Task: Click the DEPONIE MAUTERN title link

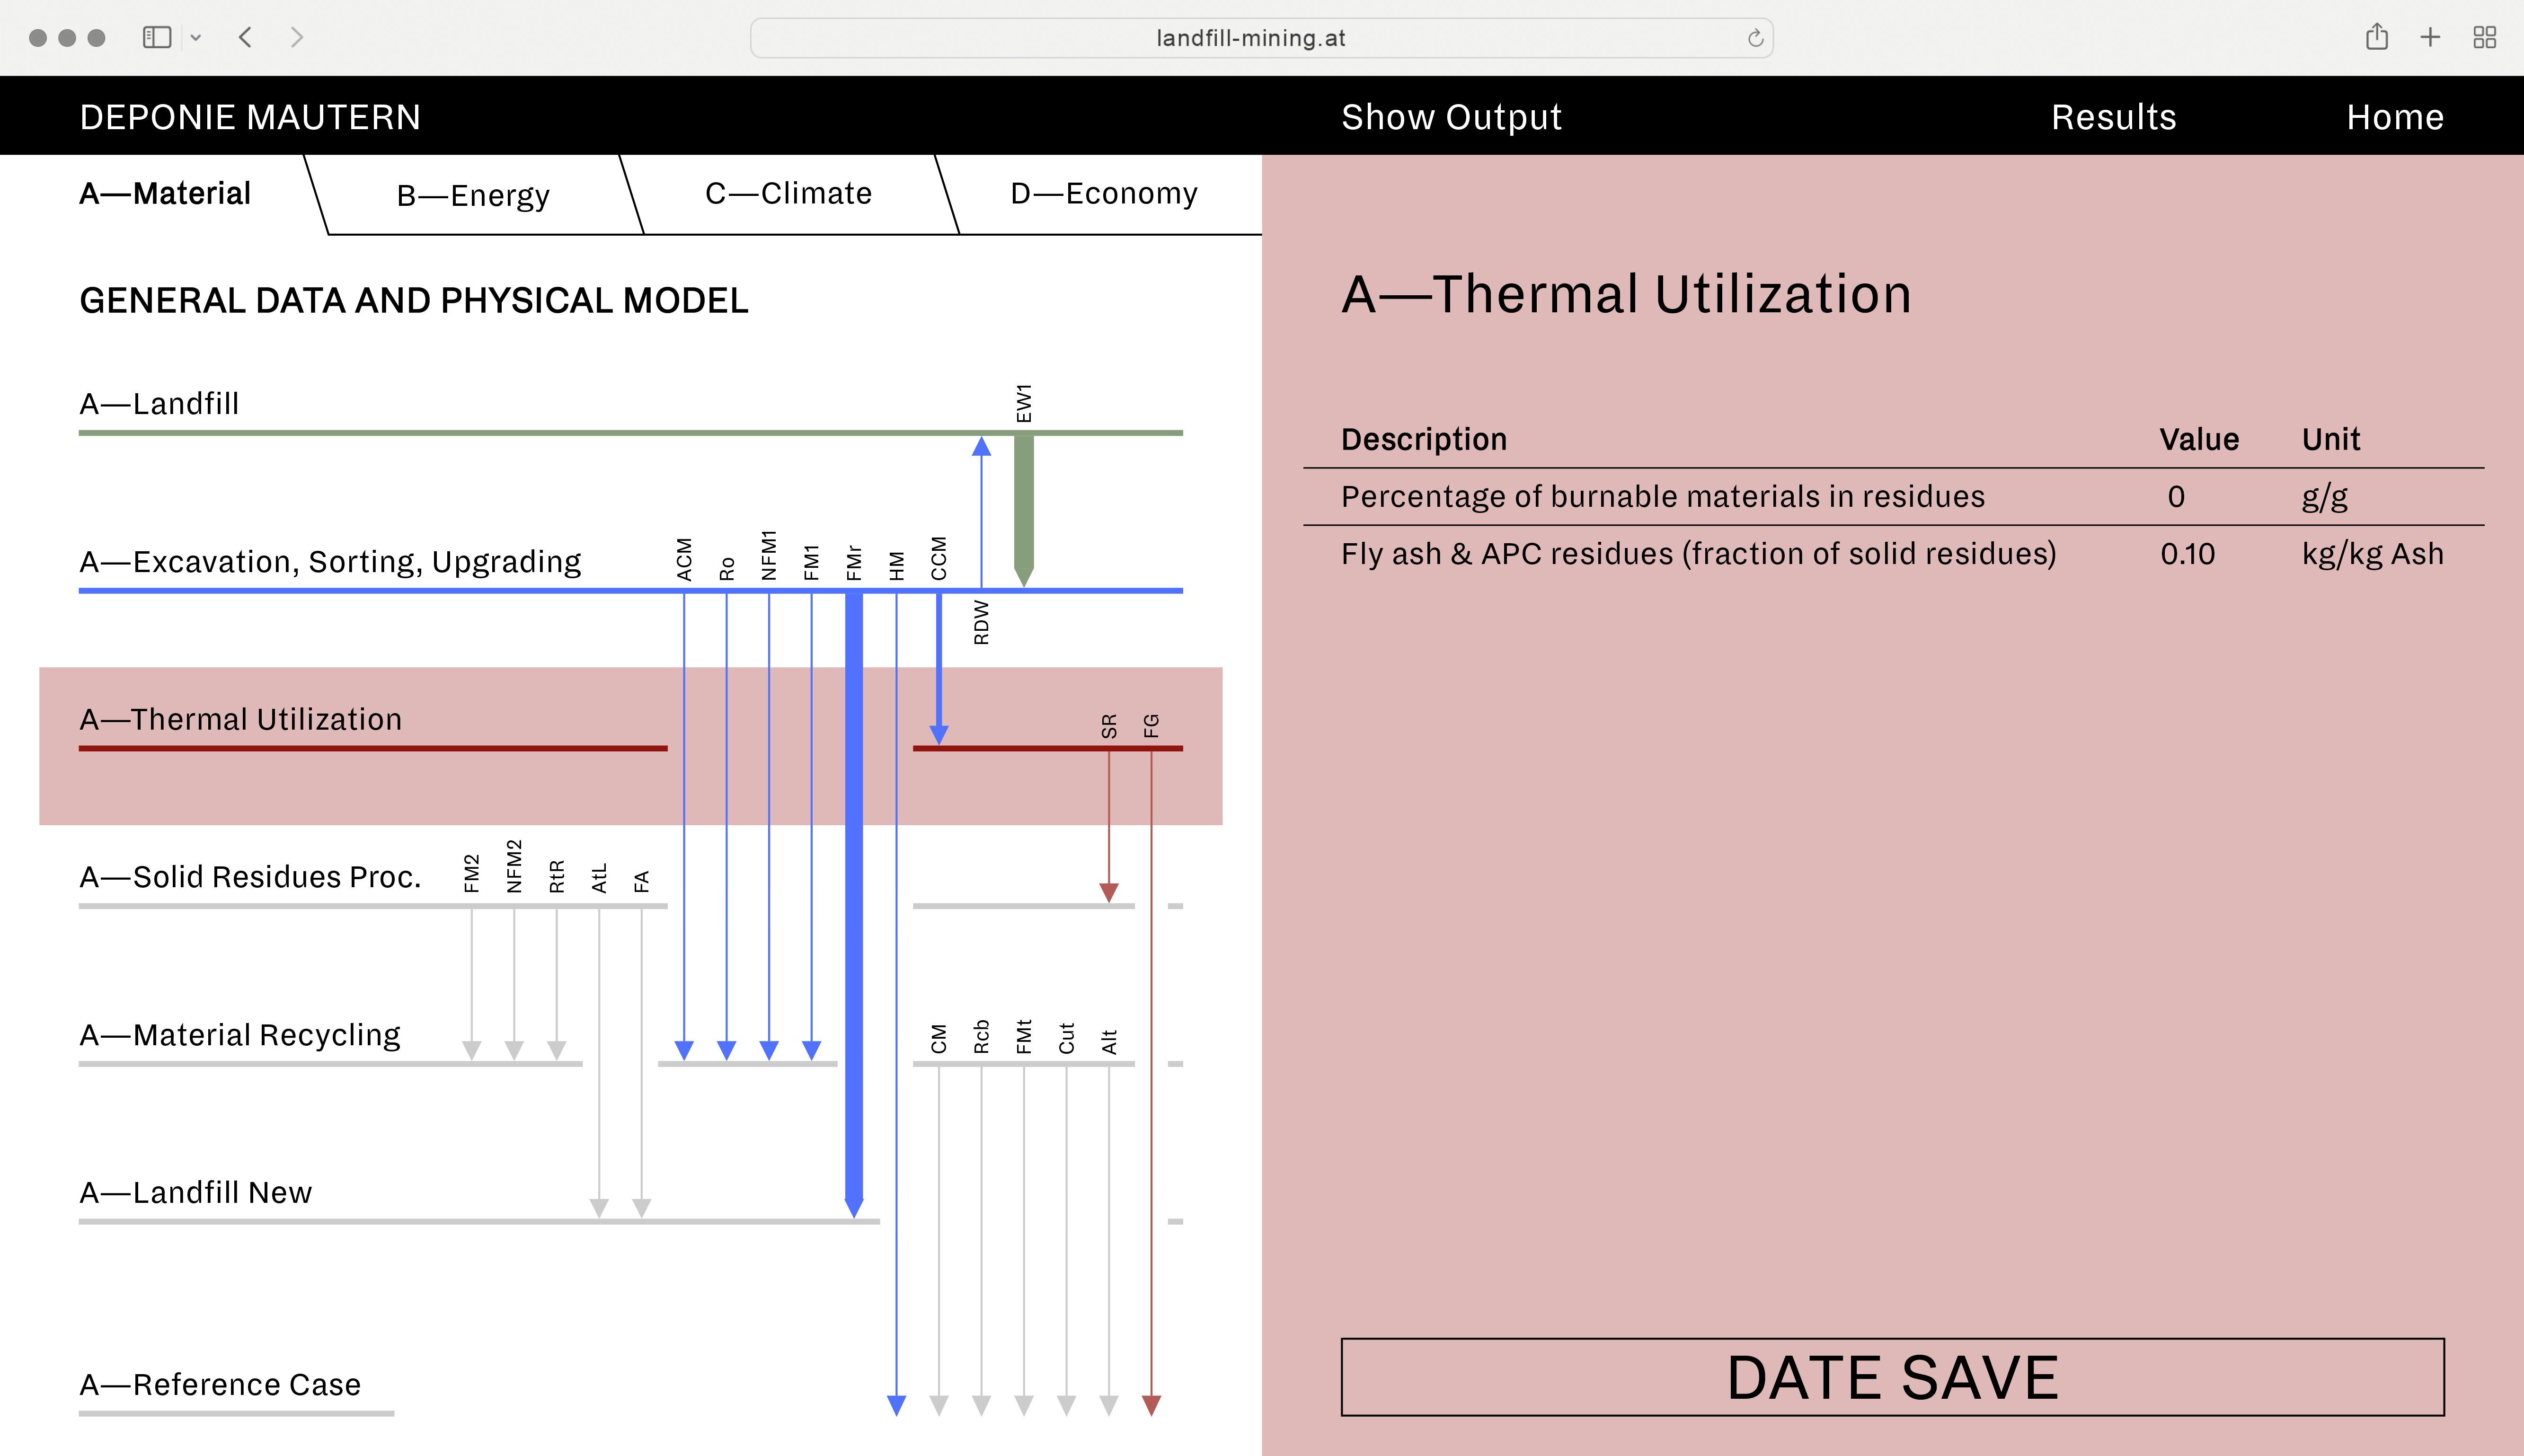Action: tap(250, 117)
